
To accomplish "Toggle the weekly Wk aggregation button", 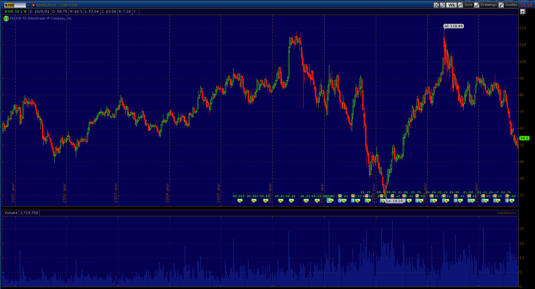I will tap(452, 5).
